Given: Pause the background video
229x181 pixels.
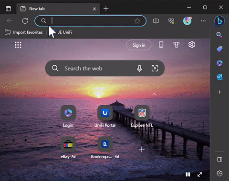Looking at the screenshot, I should pyautogui.click(x=188, y=174).
